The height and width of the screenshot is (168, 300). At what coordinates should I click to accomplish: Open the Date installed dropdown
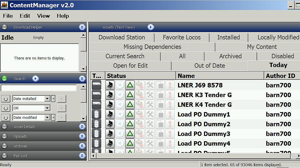47,99
